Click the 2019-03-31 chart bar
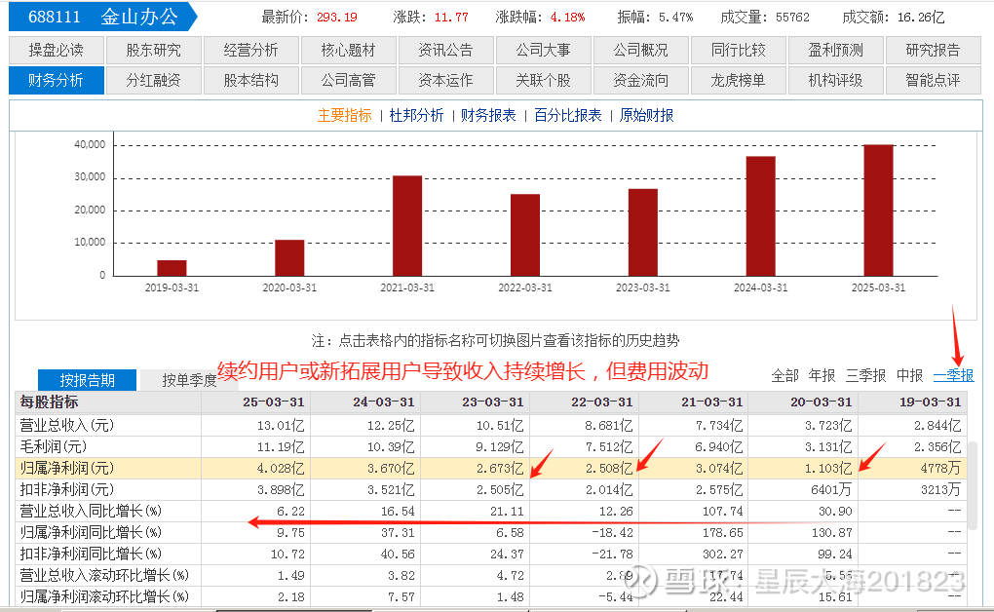 pos(172,268)
